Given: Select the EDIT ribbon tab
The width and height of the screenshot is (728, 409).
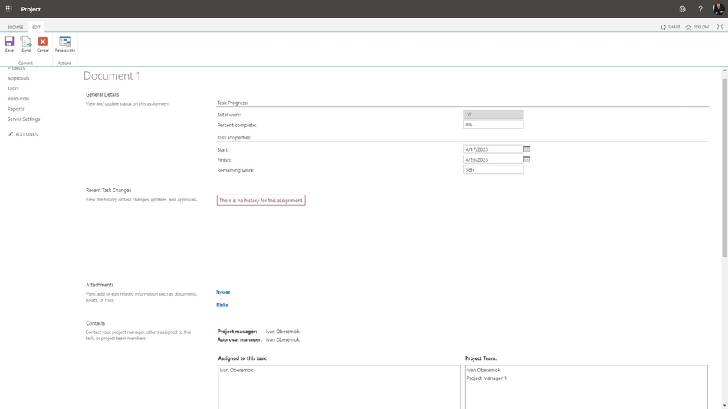Looking at the screenshot, I should click(x=36, y=27).
